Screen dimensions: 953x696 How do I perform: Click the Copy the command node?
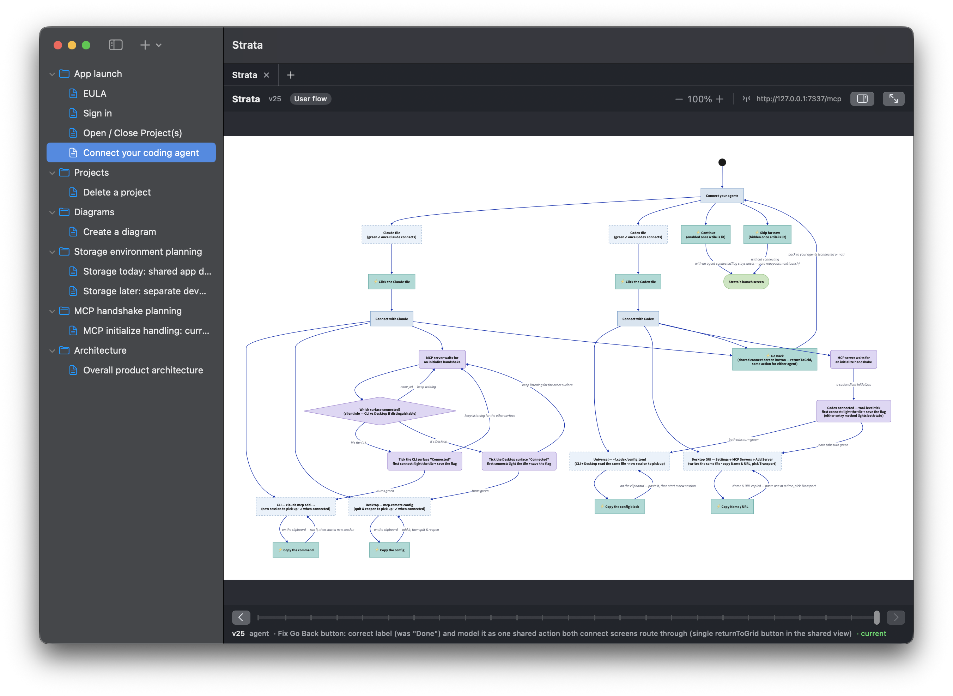tap(296, 550)
